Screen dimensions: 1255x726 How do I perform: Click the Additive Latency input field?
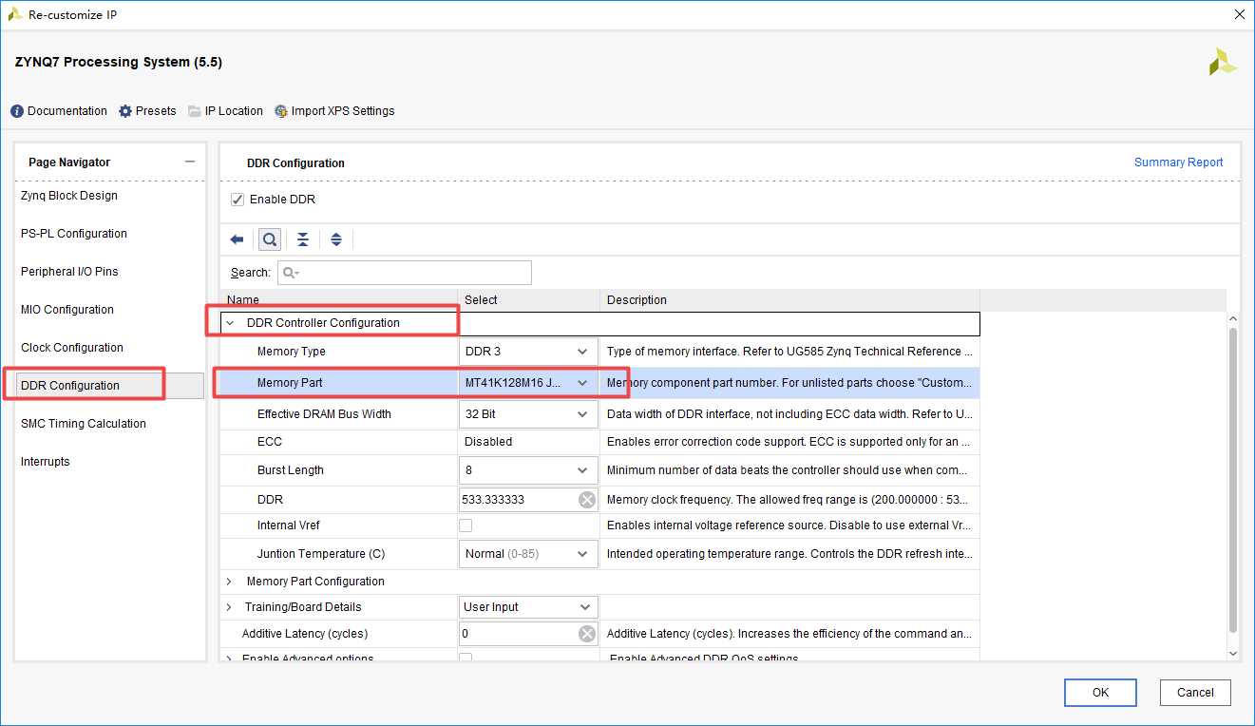pos(528,634)
